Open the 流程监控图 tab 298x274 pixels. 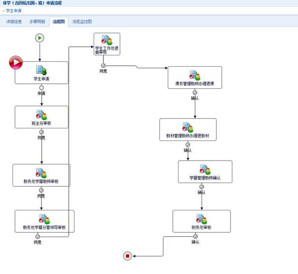(82, 21)
